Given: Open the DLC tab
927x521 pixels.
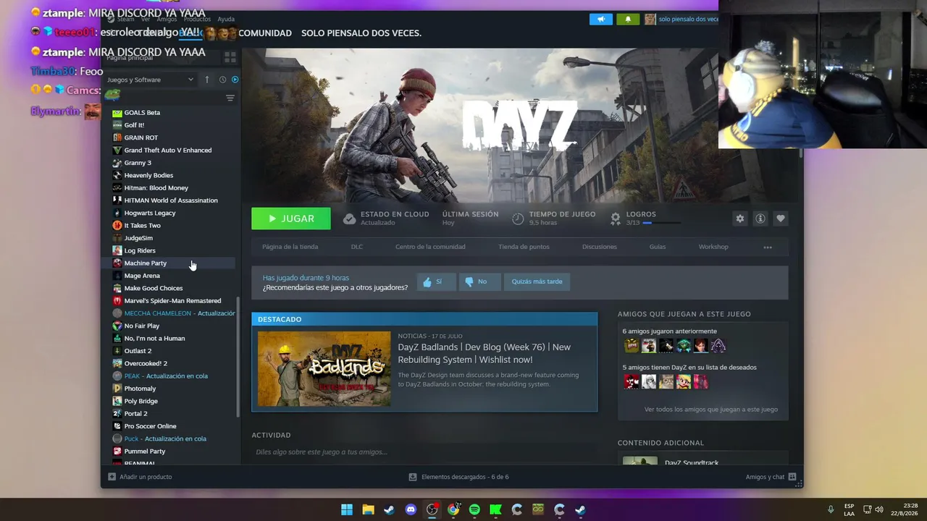Looking at the screenshot, I should click(x=357, y=247).
